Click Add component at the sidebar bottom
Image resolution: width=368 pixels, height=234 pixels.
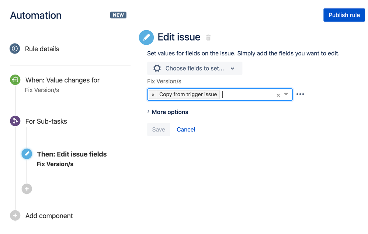click(x=49, y=216)
